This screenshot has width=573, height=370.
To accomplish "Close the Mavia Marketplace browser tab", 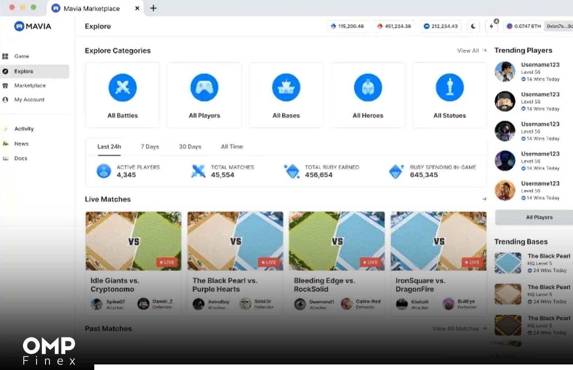I will (x=137, y=8).
